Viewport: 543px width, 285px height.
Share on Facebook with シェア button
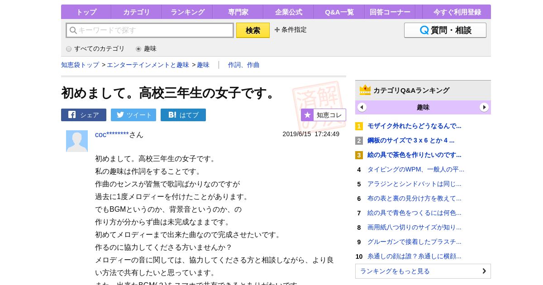pyautogui.click(x=84, y=115)
